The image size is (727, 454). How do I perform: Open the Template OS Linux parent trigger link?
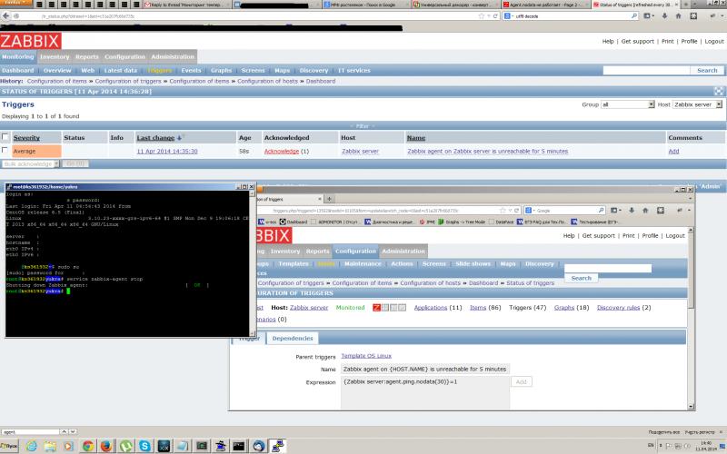(x=366, y=356)
